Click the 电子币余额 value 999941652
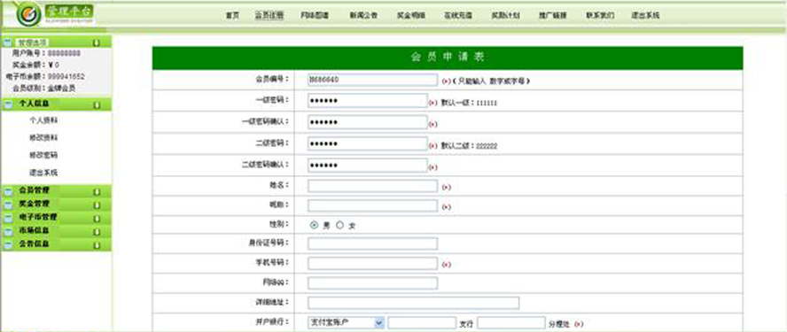 click(x=66, y=77)
